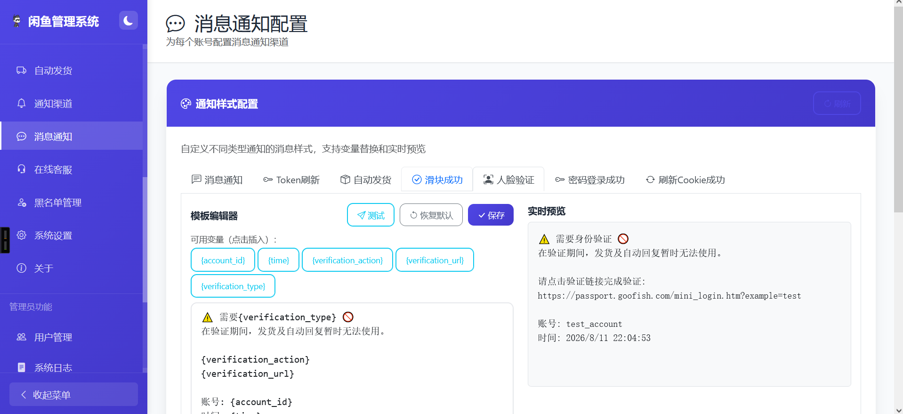903x414 pixels.
Task: Click the checkmark circle icon on 滑块成功
Action: click(417, 179)
